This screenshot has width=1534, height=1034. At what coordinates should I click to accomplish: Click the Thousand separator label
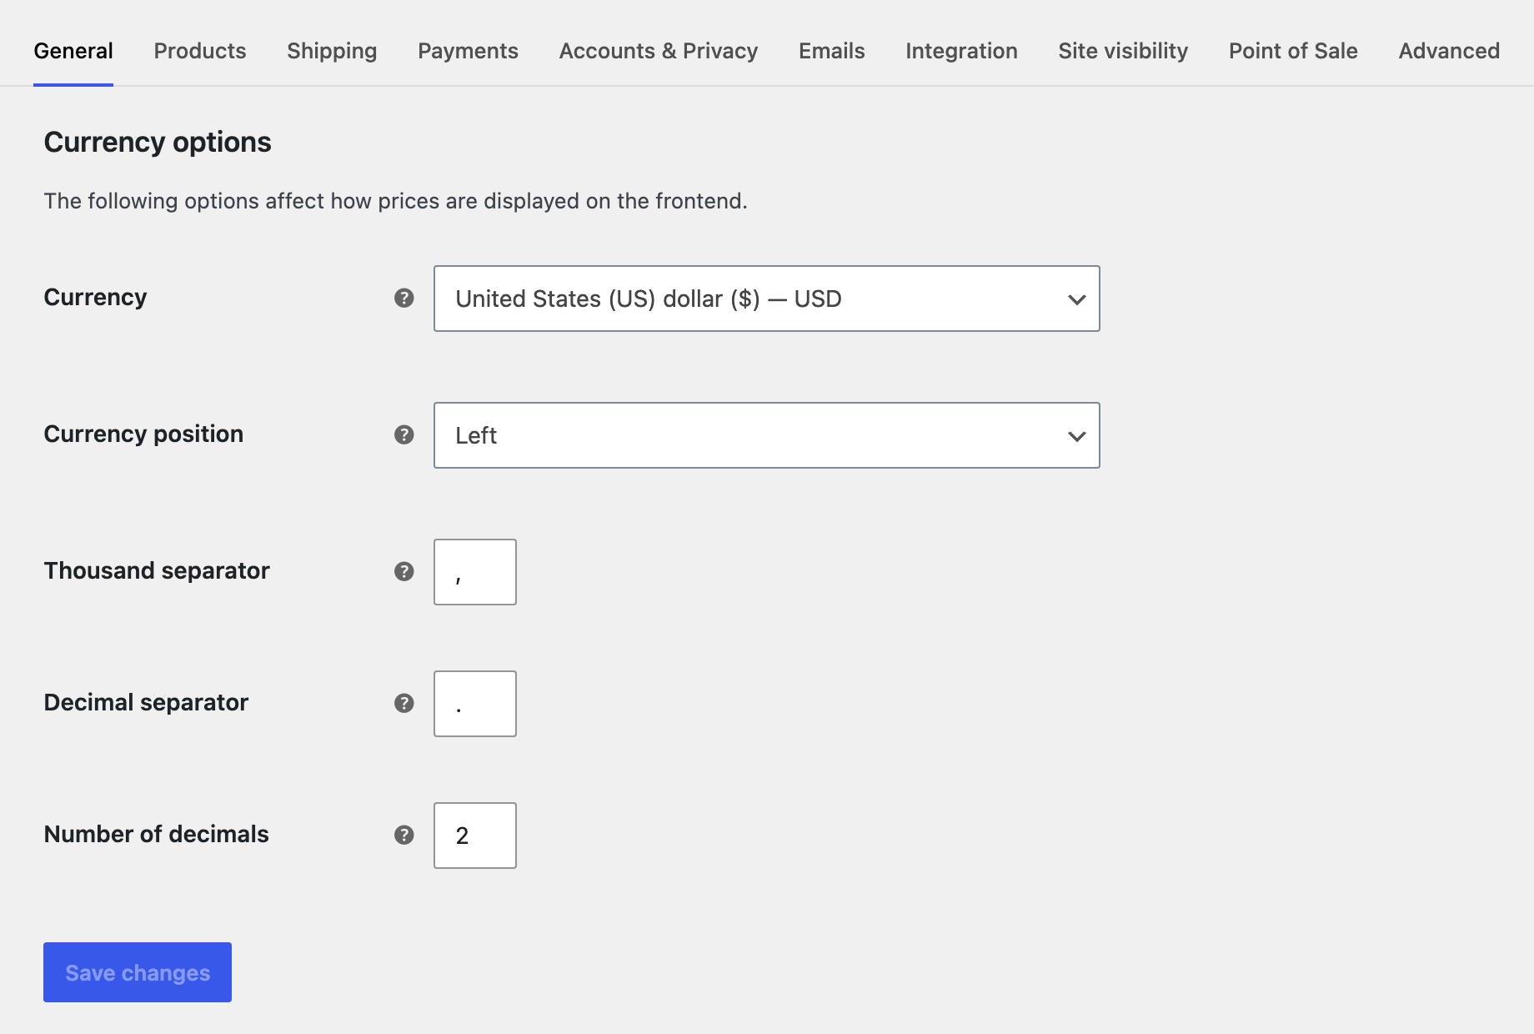click(157, 570)
